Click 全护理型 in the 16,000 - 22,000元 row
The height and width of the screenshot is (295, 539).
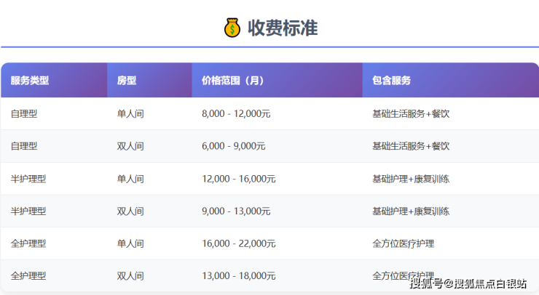(x=28, y=243)
